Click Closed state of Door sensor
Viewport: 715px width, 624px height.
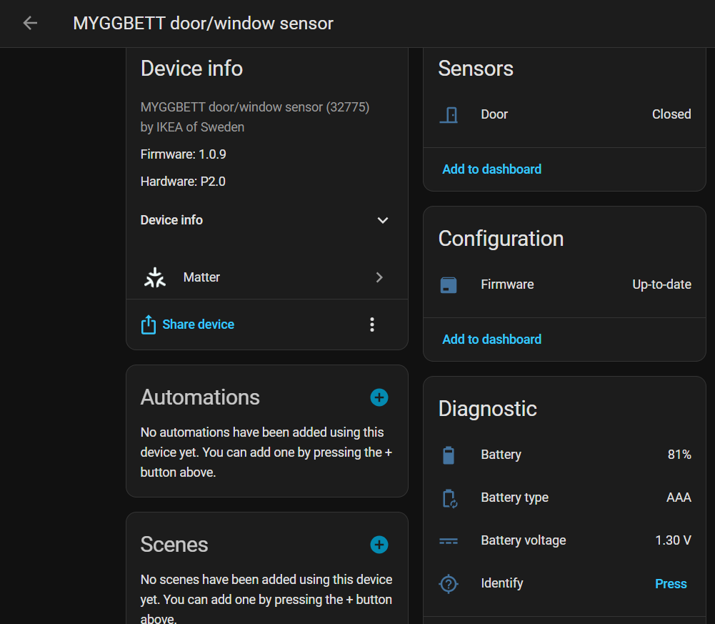[671, 114]
